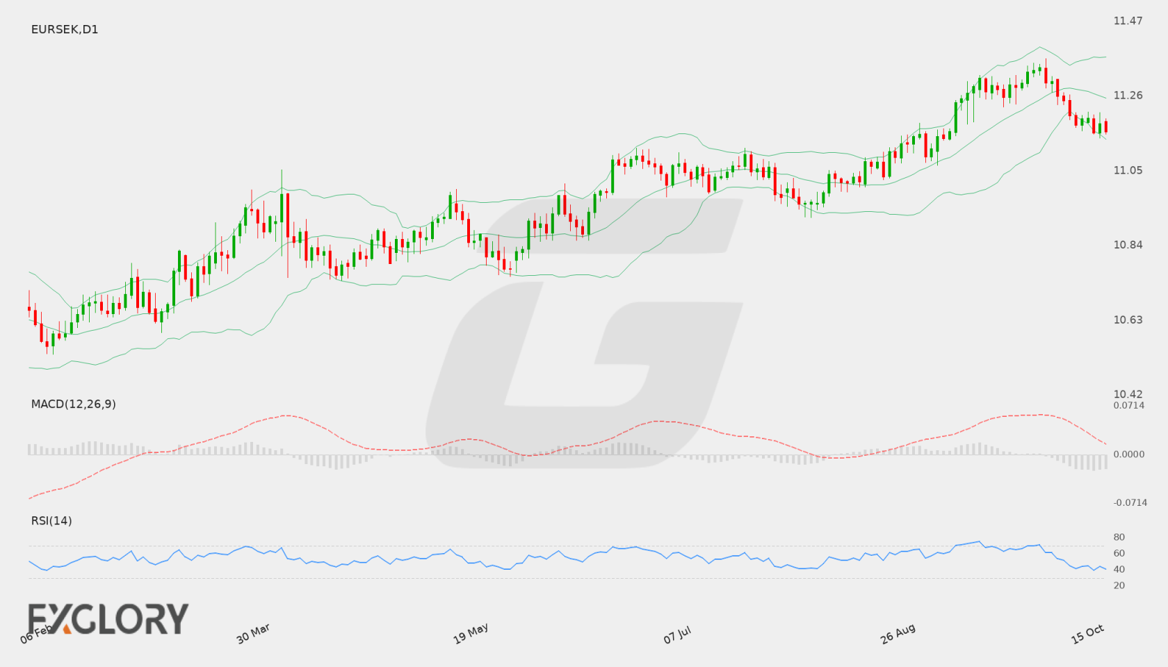Select the RSI(14) indicator label
The width and height of the screenshot is (1168, 667).
(51, 520)
